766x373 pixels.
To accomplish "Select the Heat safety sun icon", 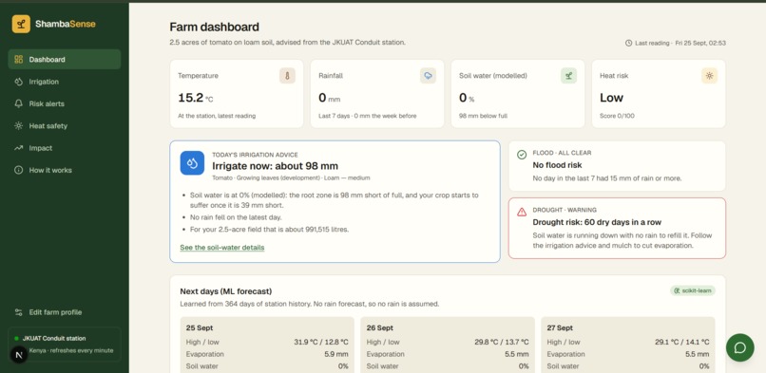I will click(19, 126).
